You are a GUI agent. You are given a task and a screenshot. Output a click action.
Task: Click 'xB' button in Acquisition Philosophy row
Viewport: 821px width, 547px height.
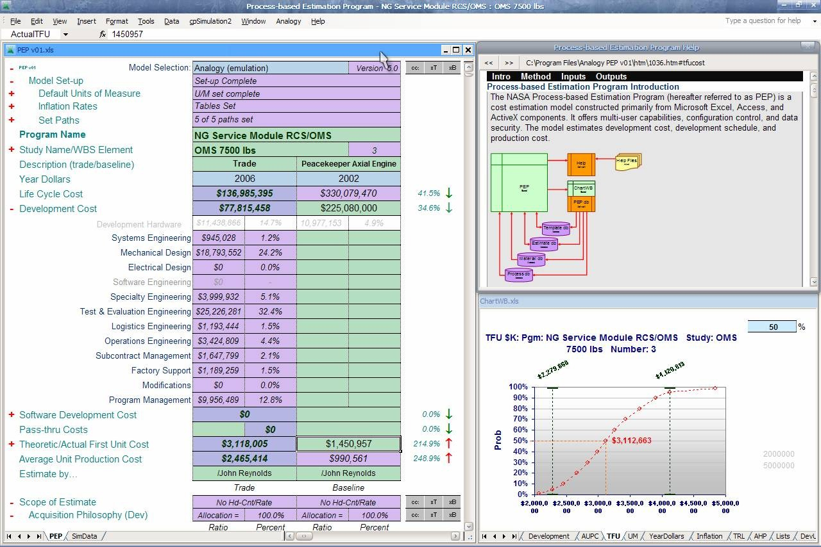(452, 515)
